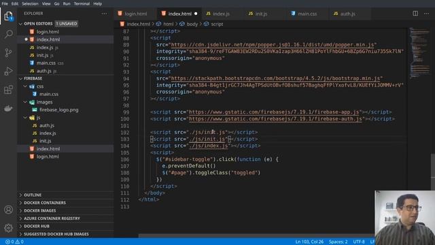
Task: Open the Docker view icon
Action: pos(9,108)
